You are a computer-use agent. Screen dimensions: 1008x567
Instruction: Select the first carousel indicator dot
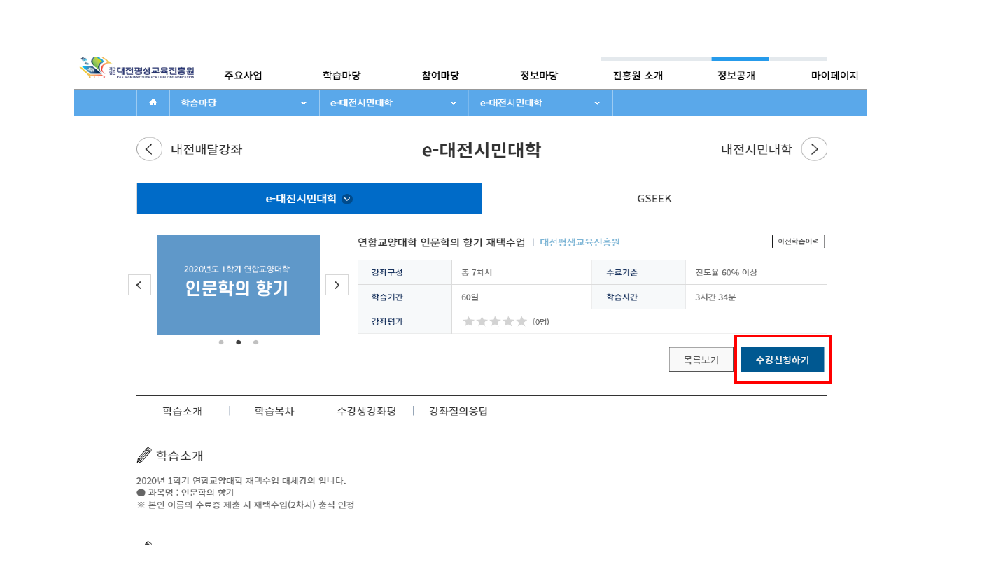tap(221, 342)
